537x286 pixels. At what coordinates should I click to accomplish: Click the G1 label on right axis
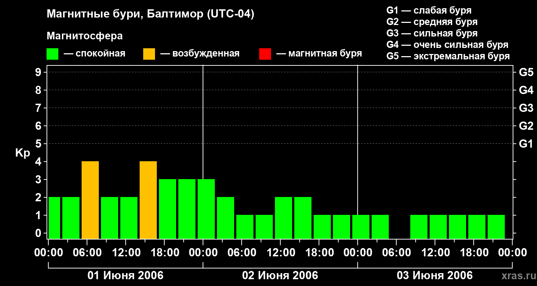click(526, 144)
